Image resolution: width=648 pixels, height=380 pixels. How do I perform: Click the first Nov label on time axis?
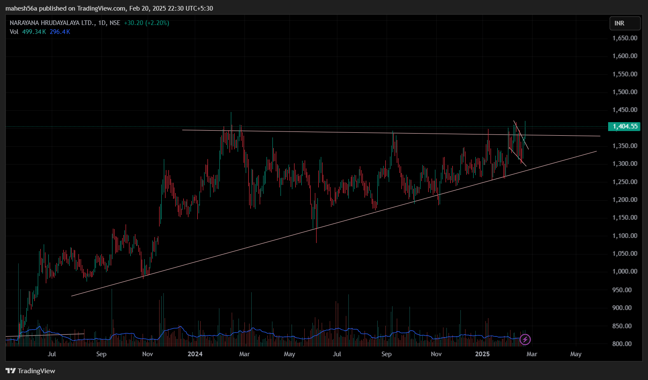tap(148, 354)
